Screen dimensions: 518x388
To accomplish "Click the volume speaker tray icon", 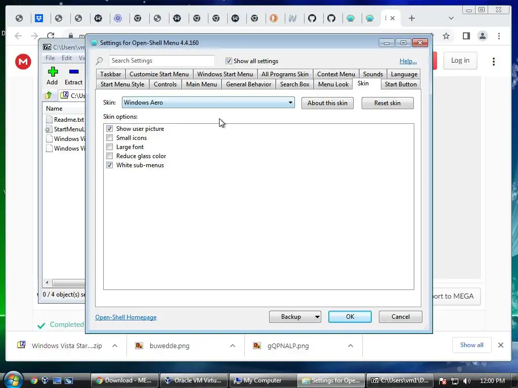I will coord(466,381).
